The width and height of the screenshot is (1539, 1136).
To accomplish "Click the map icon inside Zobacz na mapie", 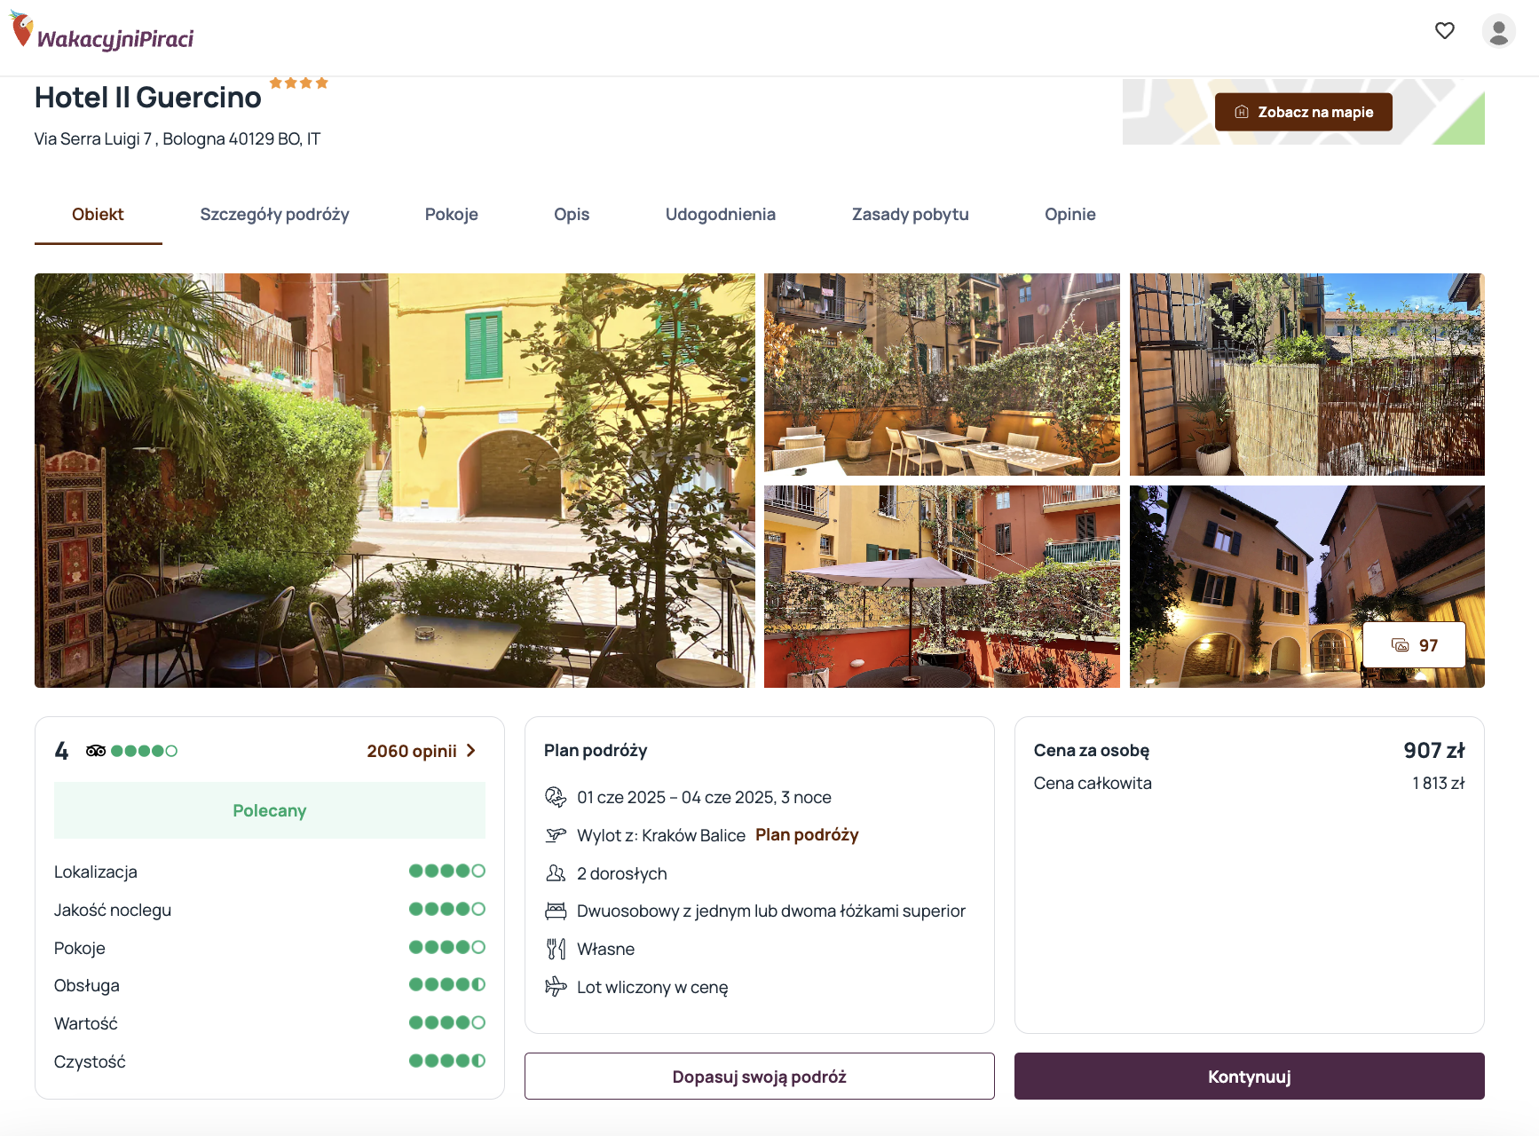I will 1242,112.
